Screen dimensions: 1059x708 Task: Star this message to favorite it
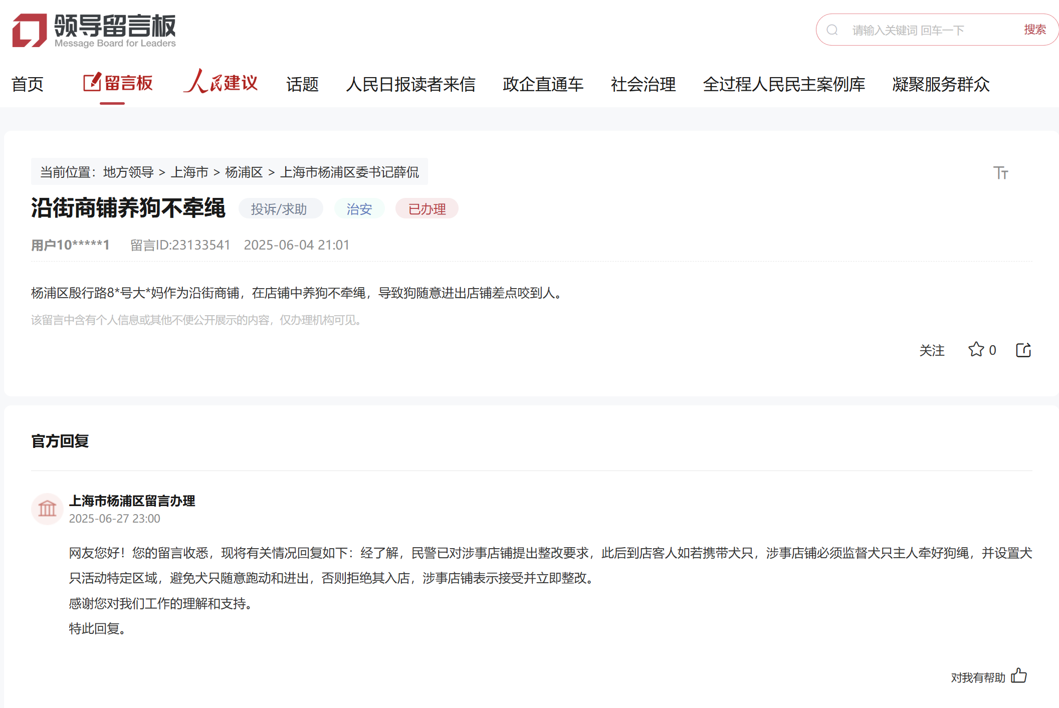pyautogui.click(x=976, y=350)
